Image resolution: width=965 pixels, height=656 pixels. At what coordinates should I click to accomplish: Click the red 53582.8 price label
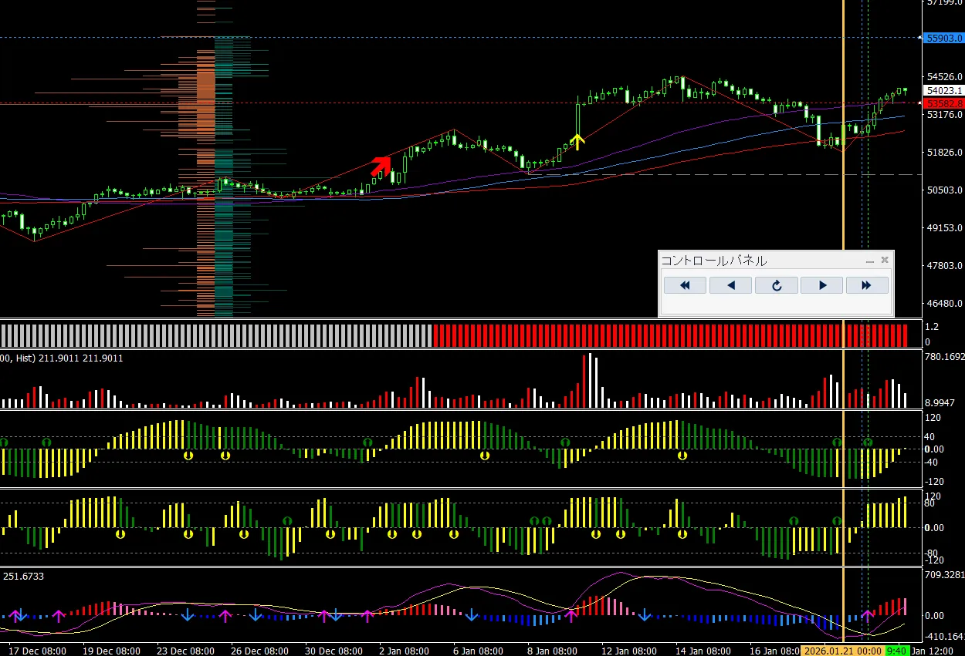pos(943,103)
